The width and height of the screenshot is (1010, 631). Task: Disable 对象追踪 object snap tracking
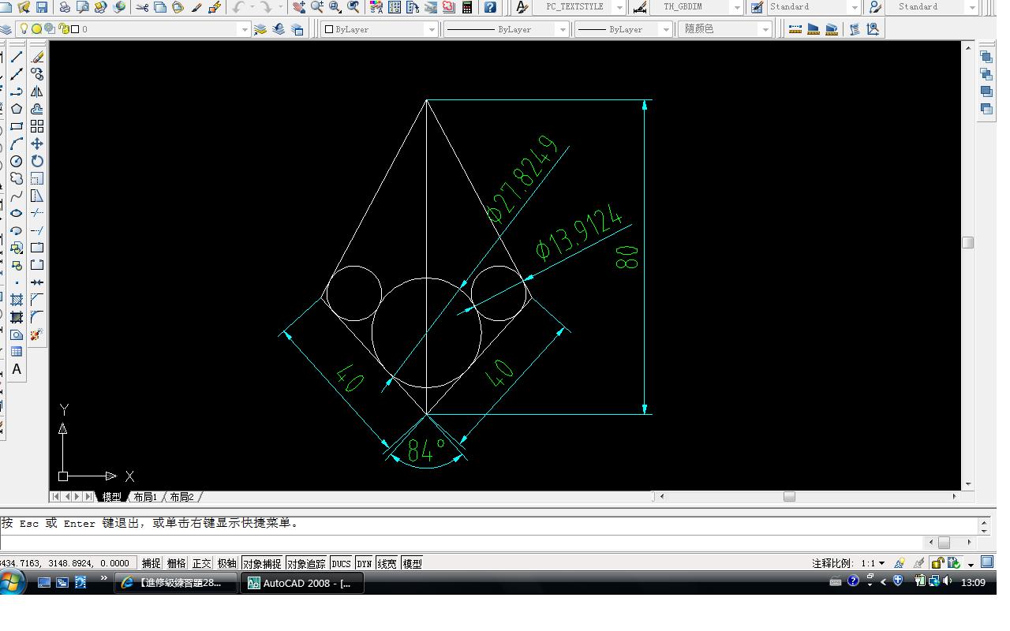(306, 563)
